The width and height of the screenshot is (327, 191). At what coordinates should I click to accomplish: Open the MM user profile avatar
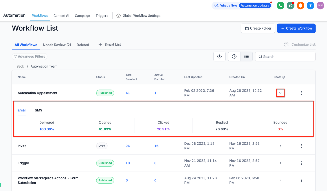[320, 5]
